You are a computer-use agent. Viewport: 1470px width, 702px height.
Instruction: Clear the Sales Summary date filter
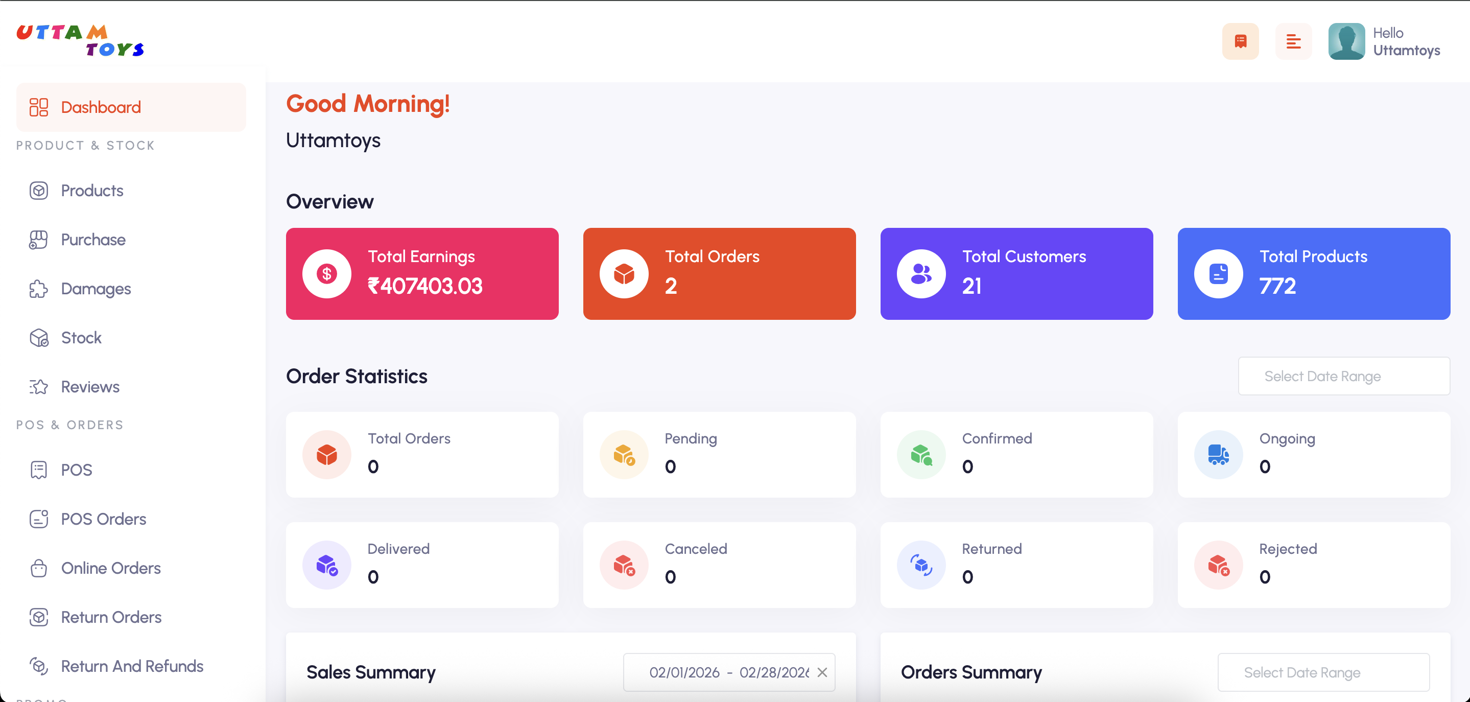pos(822,672)
